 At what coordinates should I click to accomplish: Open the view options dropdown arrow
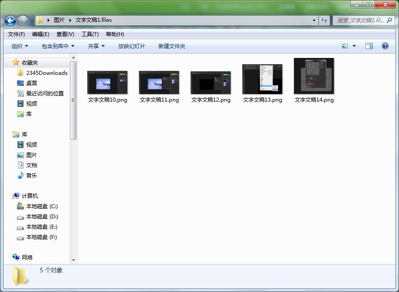coord(354,46)
